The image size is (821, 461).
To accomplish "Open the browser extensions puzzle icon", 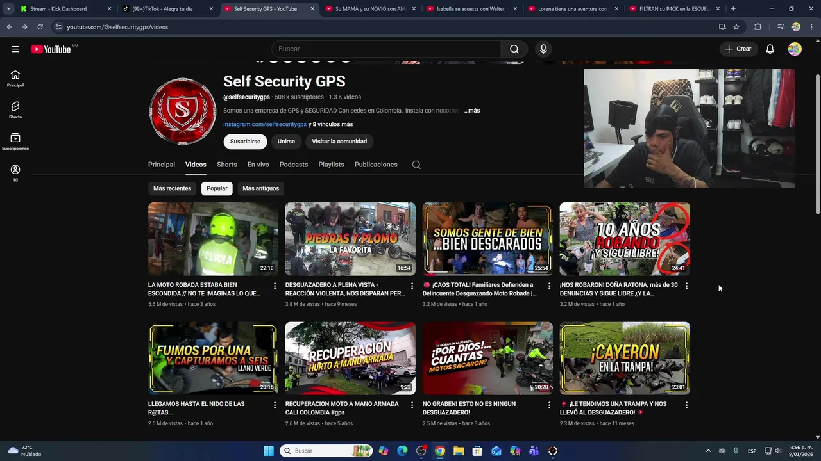I will 758,27.
